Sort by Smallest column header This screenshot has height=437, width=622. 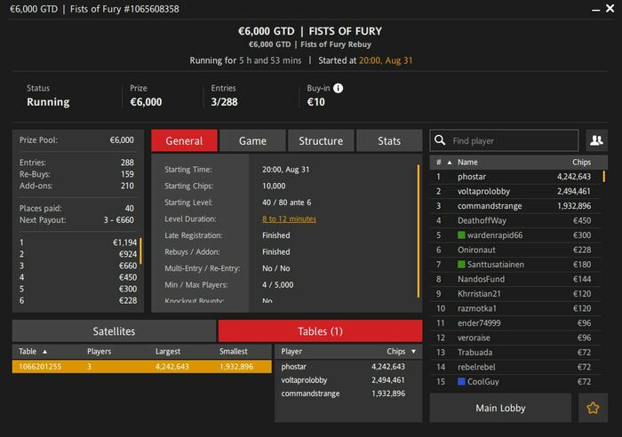tap(233, 352)
